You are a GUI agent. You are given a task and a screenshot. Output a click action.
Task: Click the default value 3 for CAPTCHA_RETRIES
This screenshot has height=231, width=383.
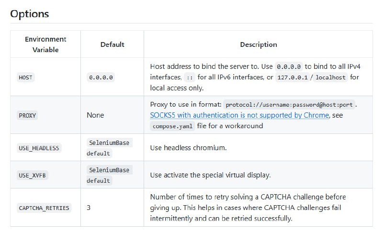[x=89, y=208]
